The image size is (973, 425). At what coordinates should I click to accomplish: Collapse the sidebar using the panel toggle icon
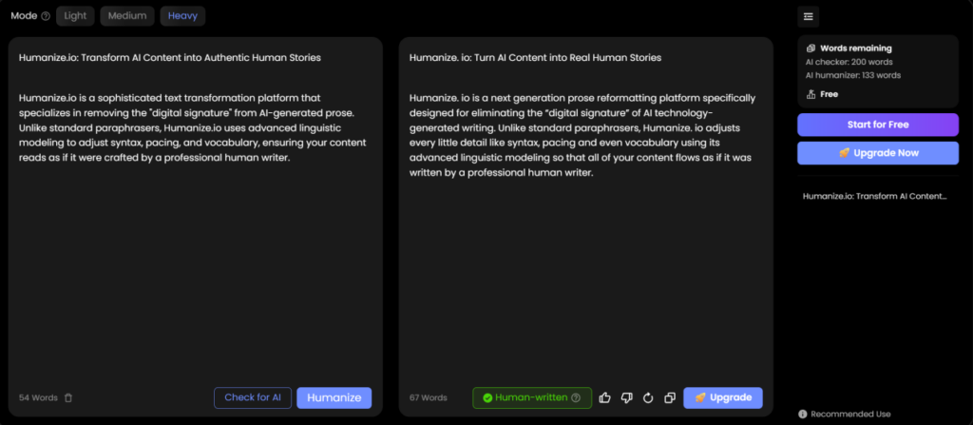[x=809, y=16]
